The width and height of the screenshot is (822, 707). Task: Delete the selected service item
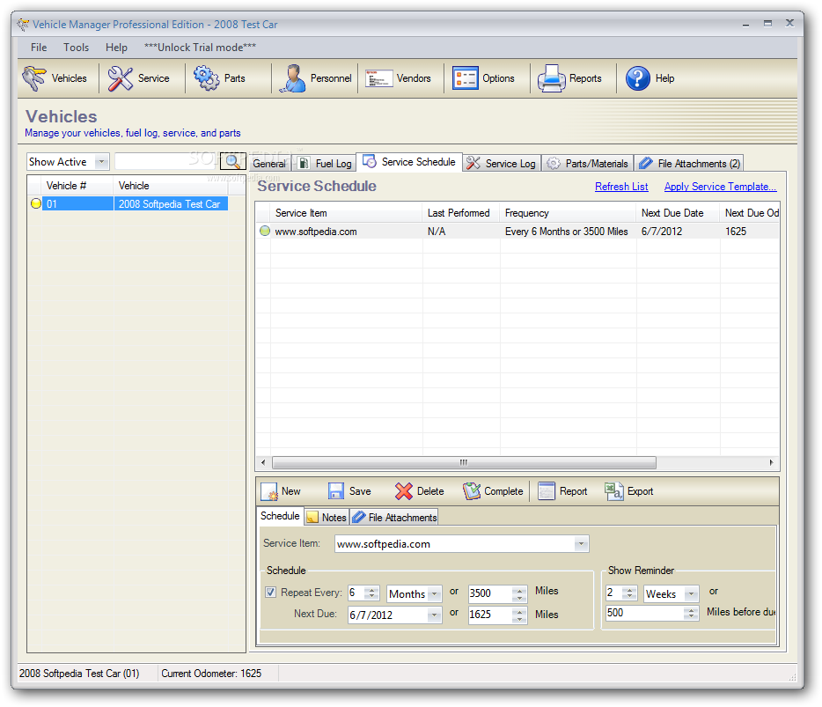point(420,491)
